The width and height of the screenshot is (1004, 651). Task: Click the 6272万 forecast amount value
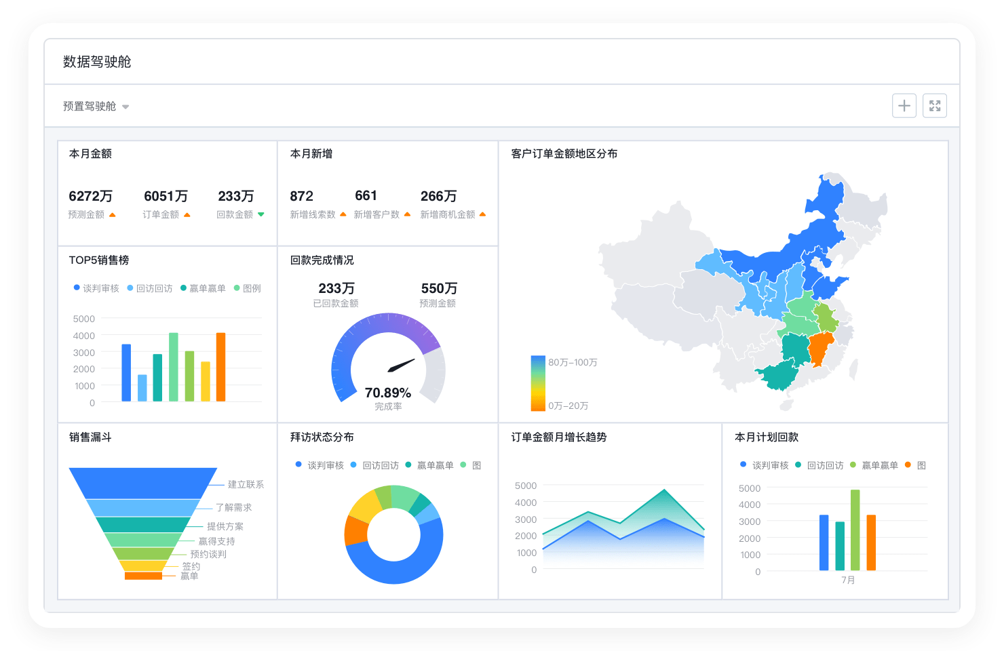90,196
